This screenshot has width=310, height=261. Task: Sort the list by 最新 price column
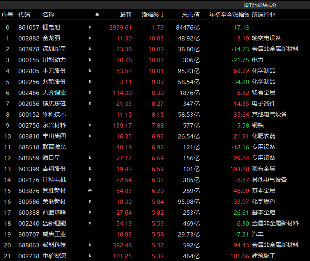click(126, 15)
